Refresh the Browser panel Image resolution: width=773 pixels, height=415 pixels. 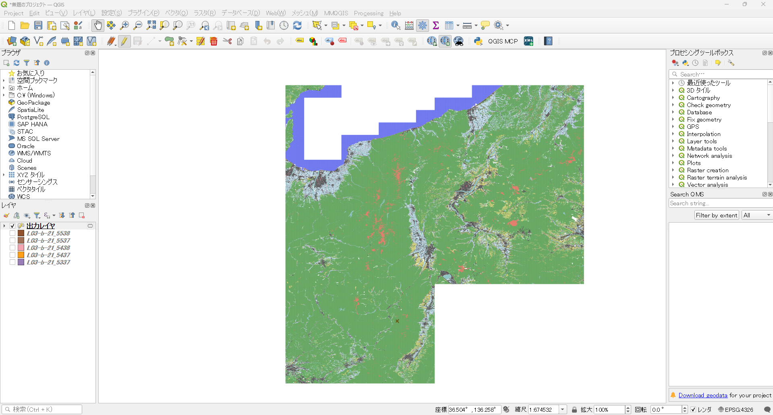[x=17, y=63]
